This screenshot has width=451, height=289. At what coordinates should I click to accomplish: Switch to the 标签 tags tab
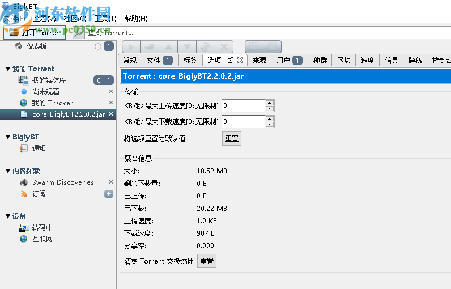coord(190,61)
